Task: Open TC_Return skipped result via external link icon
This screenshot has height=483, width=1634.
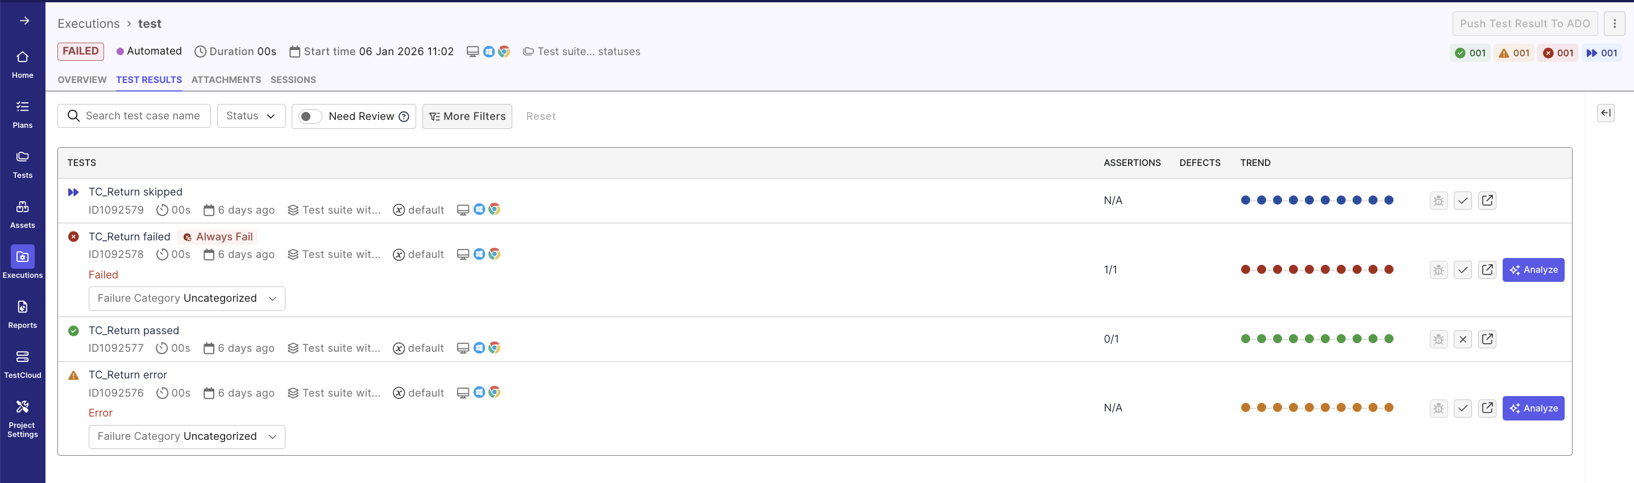Action: click(x=1487, y=200)
